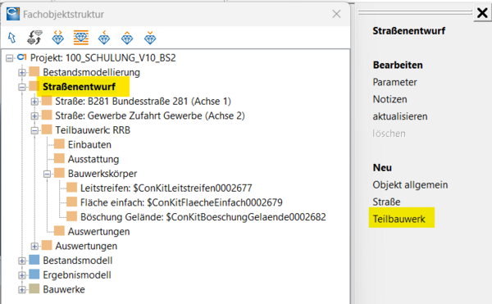492x304 pixels.
Task: Click the greyed-out löschen entry
Action: pyautogui.click(x=389, y=134)
